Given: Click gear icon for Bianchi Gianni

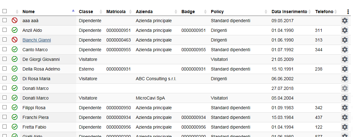Looking at the screenshot, I should click(x=345, y=40).
